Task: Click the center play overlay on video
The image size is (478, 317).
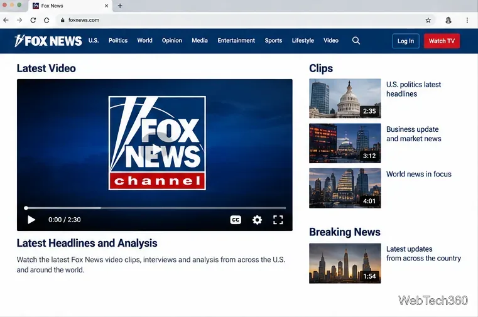Action: click(156, 149)
